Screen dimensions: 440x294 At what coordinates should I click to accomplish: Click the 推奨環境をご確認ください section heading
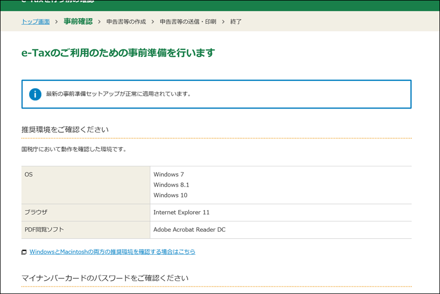coord(65,129)
